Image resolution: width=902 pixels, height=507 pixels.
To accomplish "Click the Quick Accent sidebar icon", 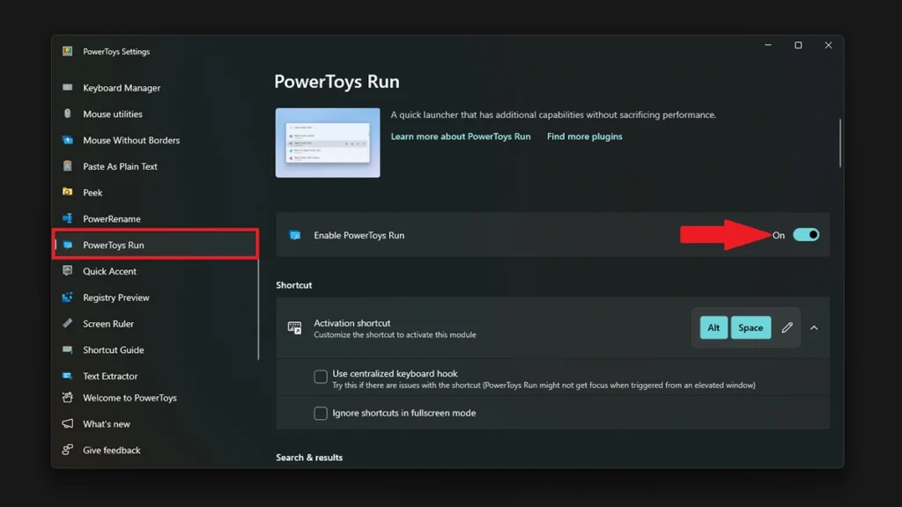I will pyautogui.click(x=67, y=271).
